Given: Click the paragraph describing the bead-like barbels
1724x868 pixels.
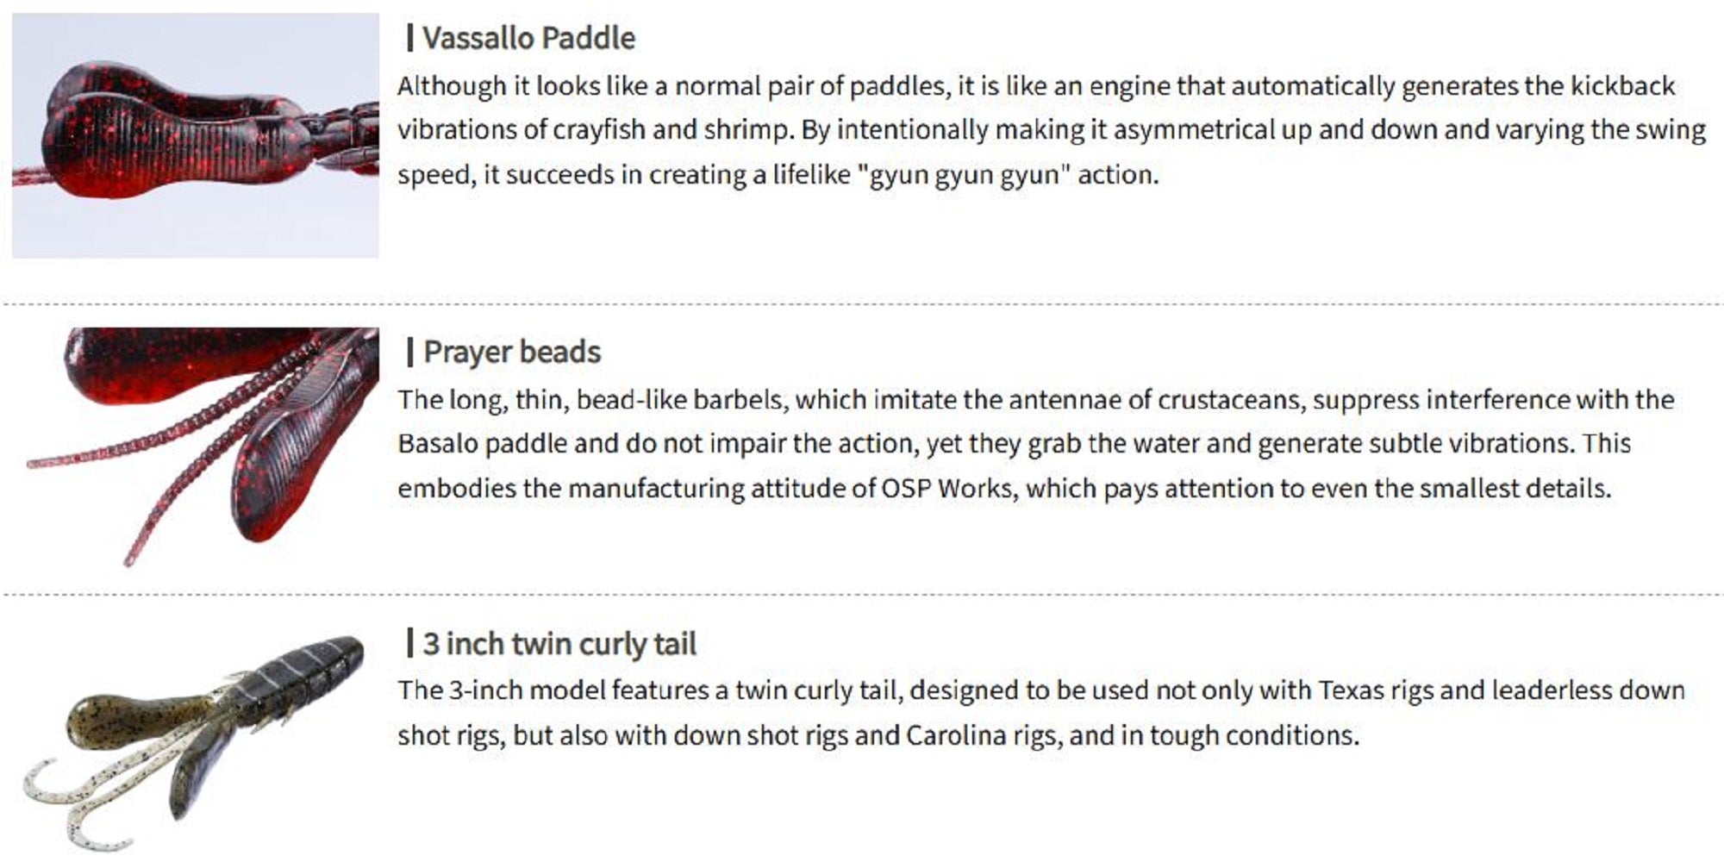Looking at the screenshot, I should (1034, 444).
